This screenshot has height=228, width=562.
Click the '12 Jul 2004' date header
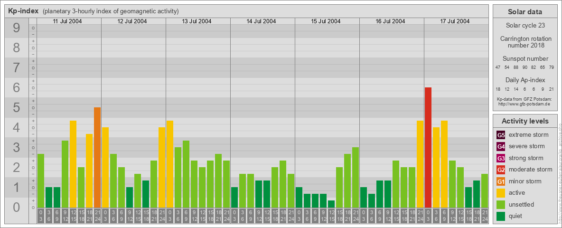click(132, 21)
